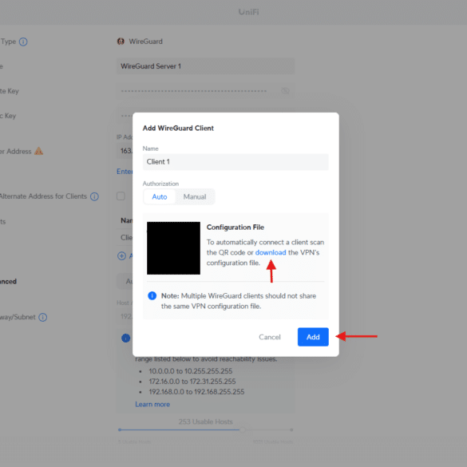Click the UniFi title at top

(249, 12)
